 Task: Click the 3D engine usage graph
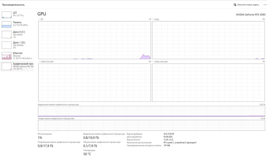coord(95,40)
